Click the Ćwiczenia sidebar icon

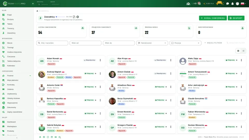(x=3, y=57)
